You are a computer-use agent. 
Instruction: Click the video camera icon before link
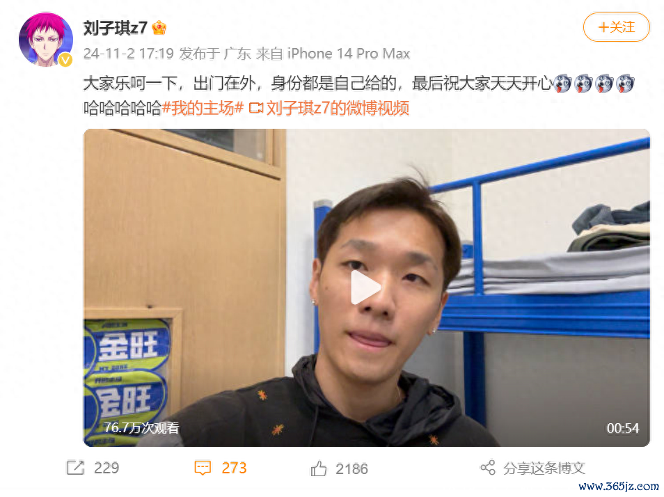(x=255, y=108)
